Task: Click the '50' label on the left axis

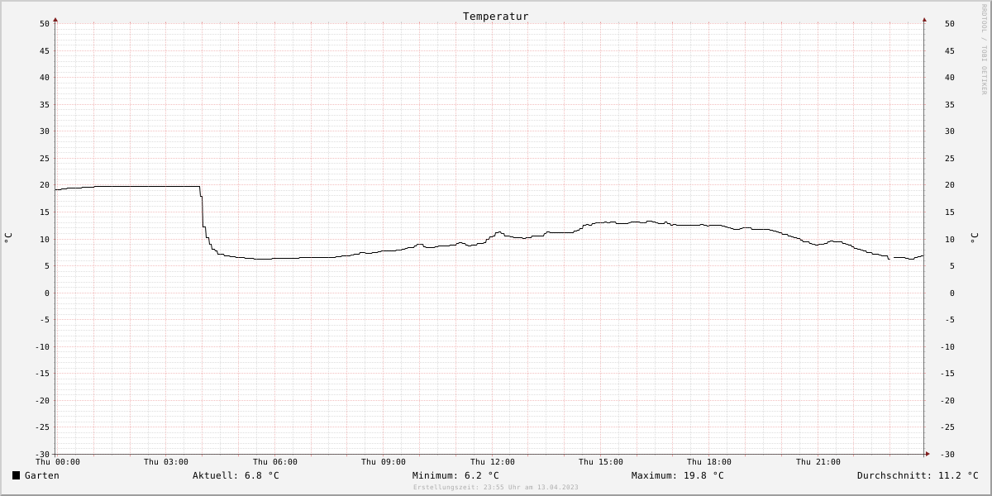Action: click(x=45, y=24)
